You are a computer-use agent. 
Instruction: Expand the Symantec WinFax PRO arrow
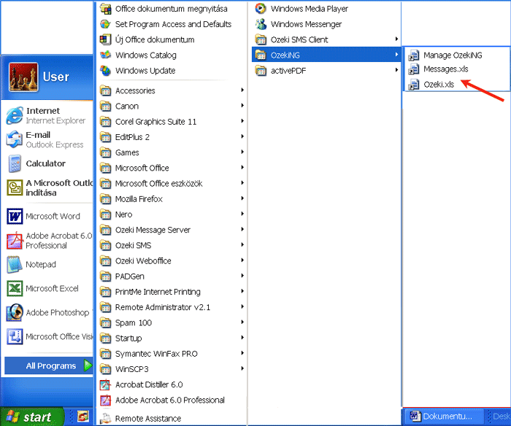[242, 353]
